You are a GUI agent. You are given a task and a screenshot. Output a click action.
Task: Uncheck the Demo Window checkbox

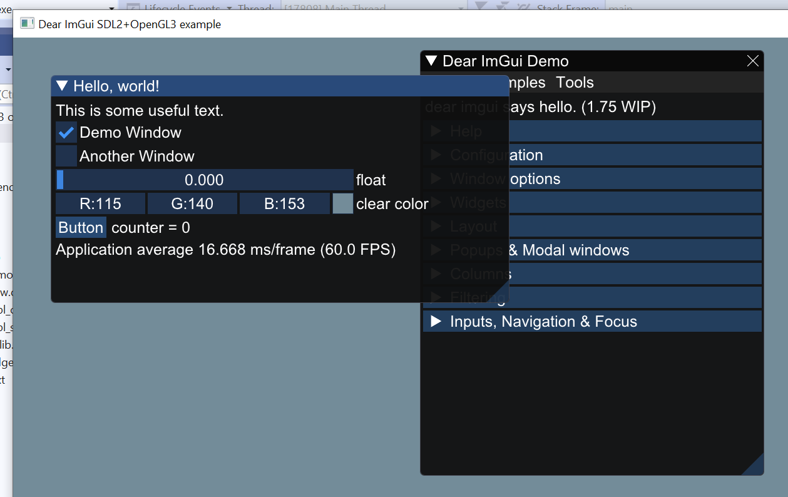[66, 133]
